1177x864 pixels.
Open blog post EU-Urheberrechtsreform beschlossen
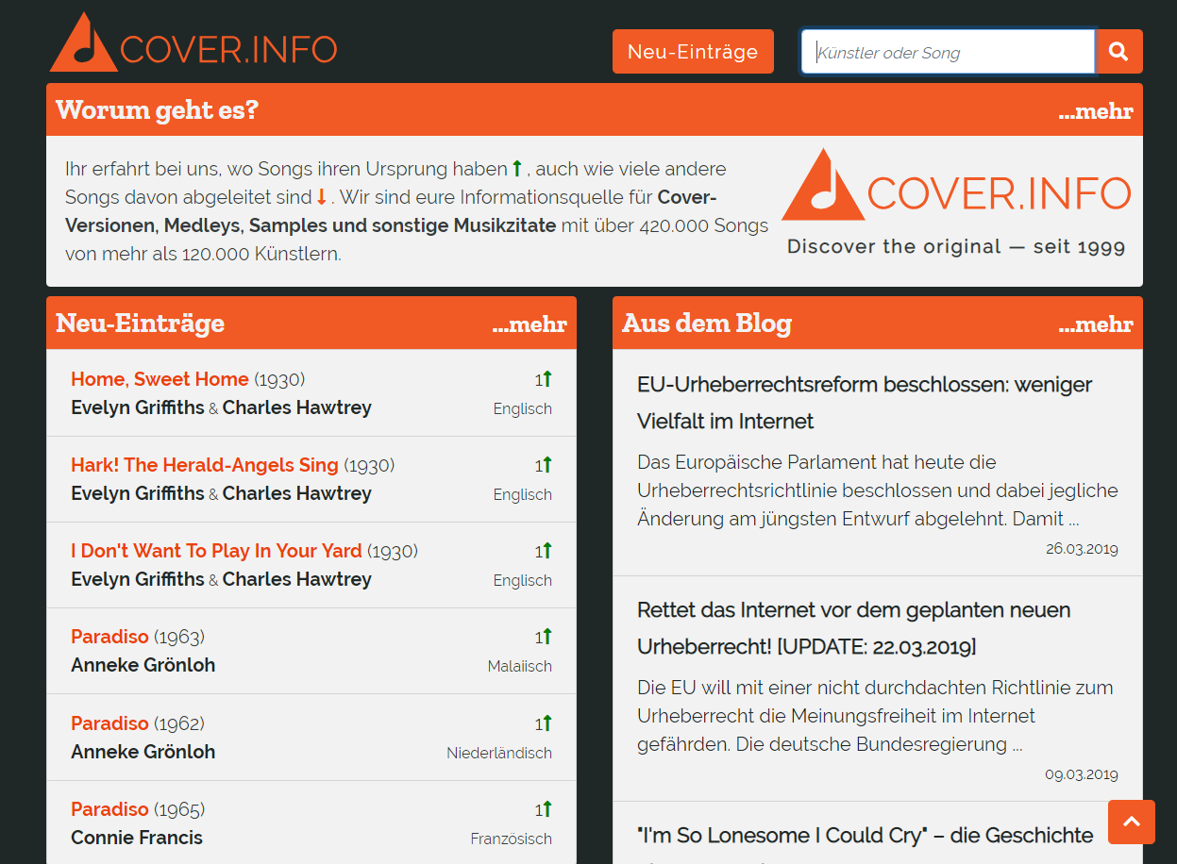[865, 403]
